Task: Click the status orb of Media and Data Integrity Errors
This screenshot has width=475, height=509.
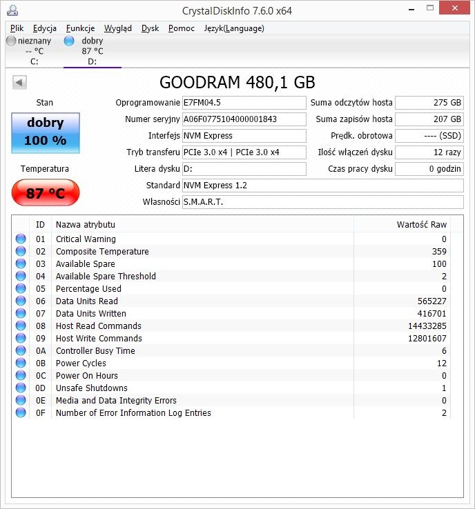Action: (x=21, y=400)
